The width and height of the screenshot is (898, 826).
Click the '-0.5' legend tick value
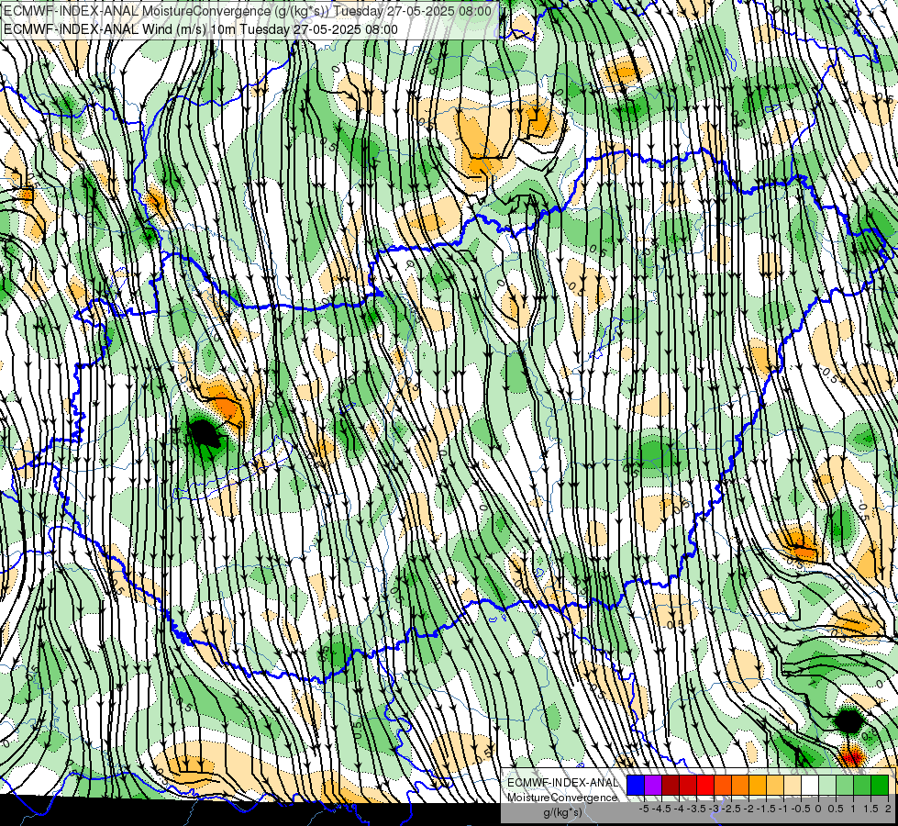(x=801, y=809)
